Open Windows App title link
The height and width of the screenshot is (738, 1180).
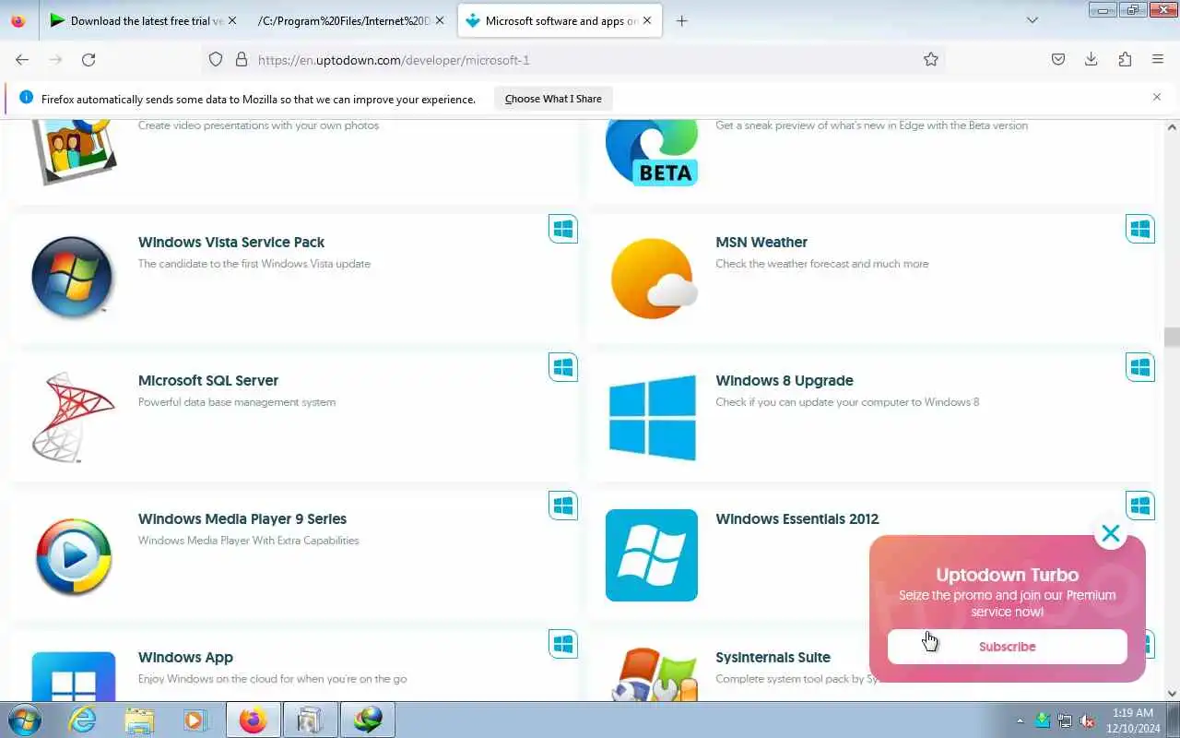tap(185, 657)
